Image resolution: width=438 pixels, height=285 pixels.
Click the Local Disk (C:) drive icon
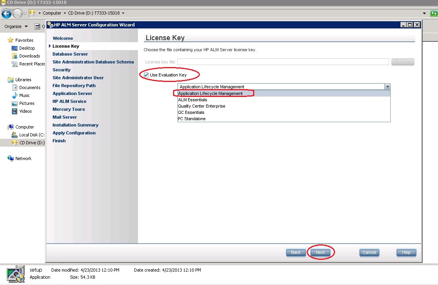(15, 135)
